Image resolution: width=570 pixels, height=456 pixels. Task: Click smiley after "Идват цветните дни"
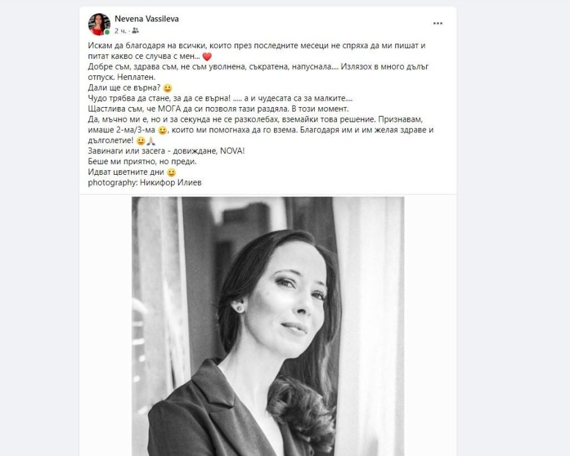171,173
